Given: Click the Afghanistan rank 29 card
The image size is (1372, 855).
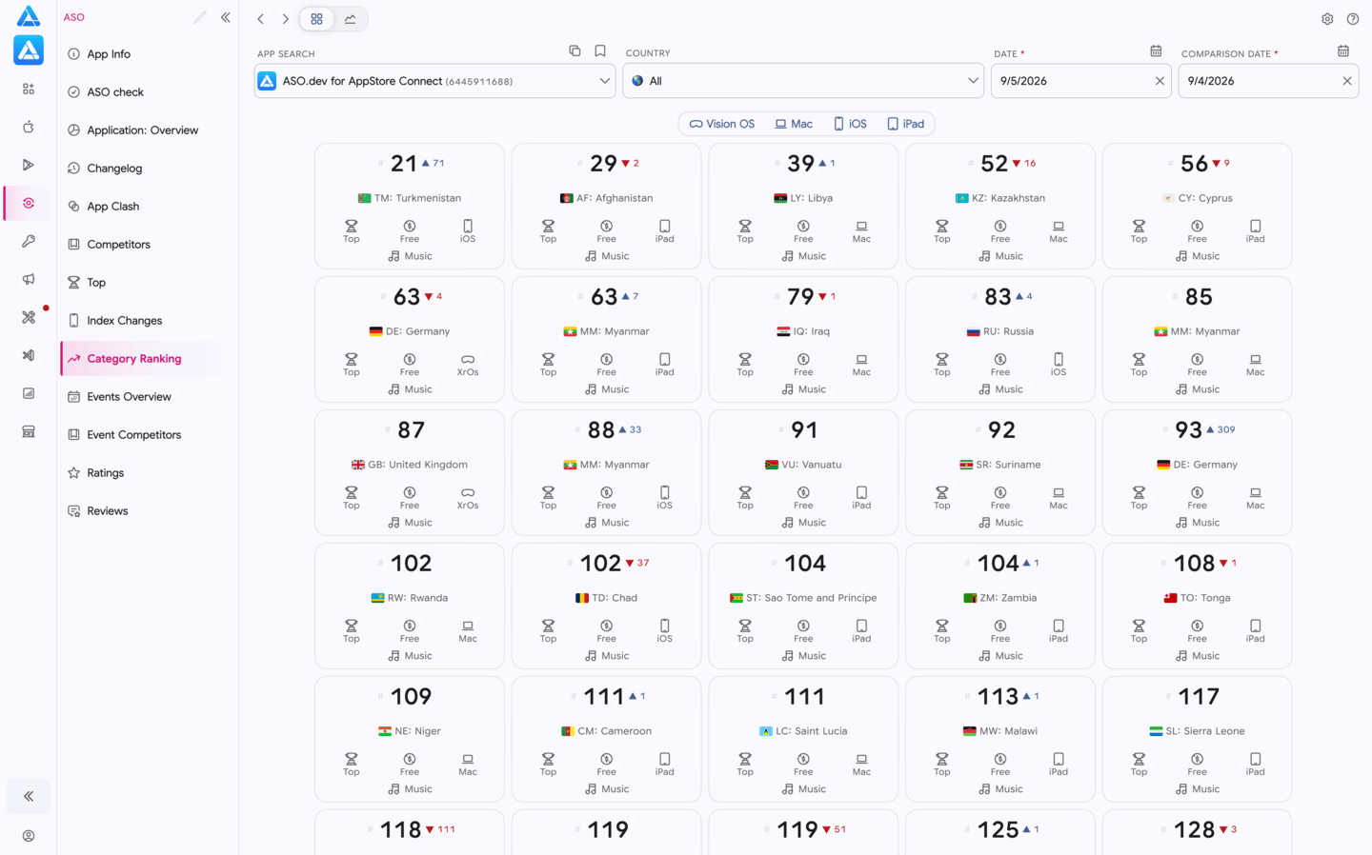Looking at the screenshot, I should pyautogui.click(x=607, y=207).
